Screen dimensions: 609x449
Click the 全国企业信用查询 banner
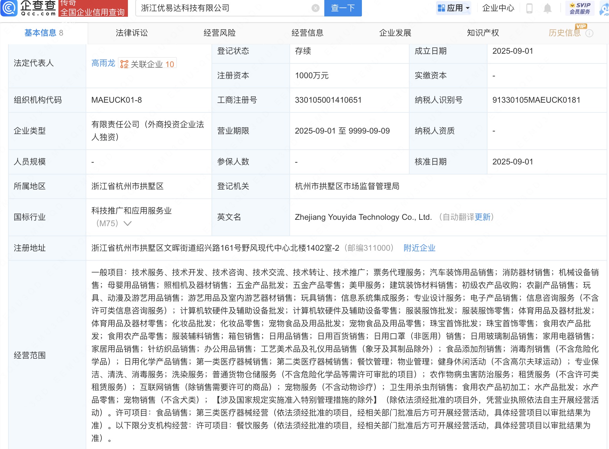[x=93, y=9]
